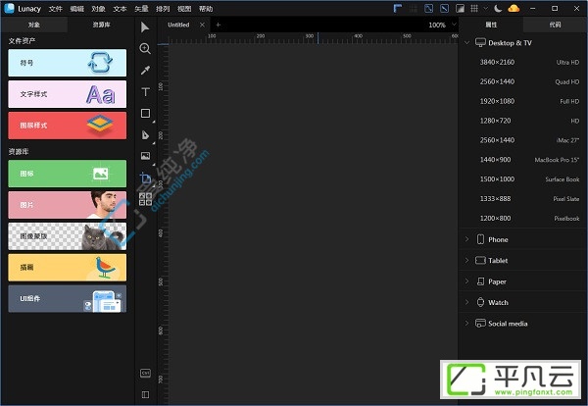Expand the Watch preset group
Screen dimensions: 588x406
[x=466, y=302]
